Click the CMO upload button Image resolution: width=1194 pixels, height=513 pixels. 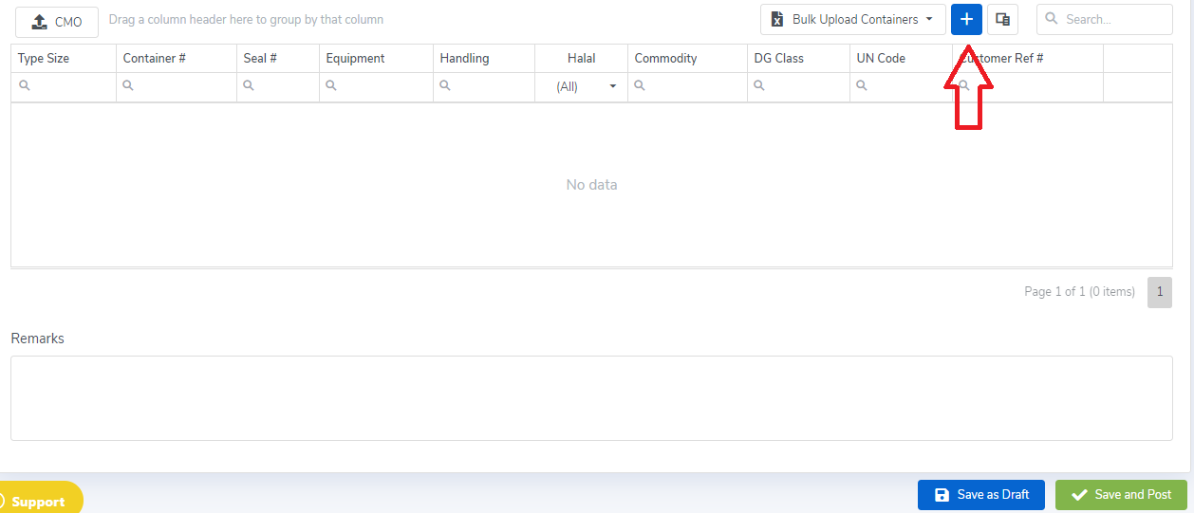(57, 22)
